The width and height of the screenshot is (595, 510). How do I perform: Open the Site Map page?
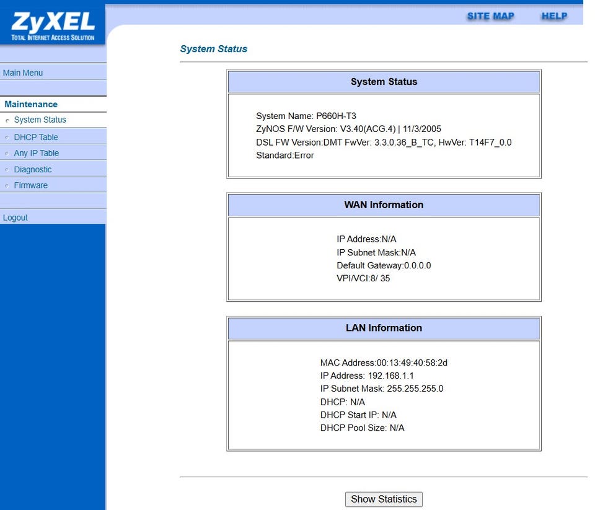(x=490, y=16)
